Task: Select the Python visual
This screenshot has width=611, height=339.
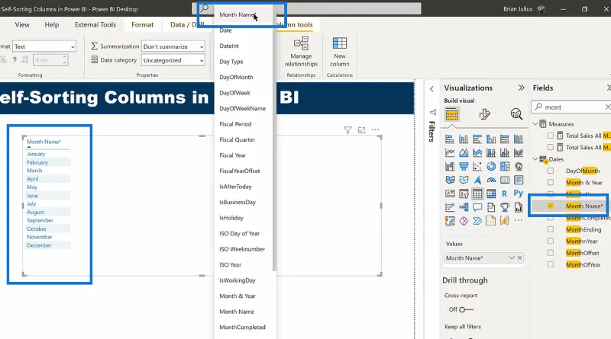Action: click(x=519, y=193)
